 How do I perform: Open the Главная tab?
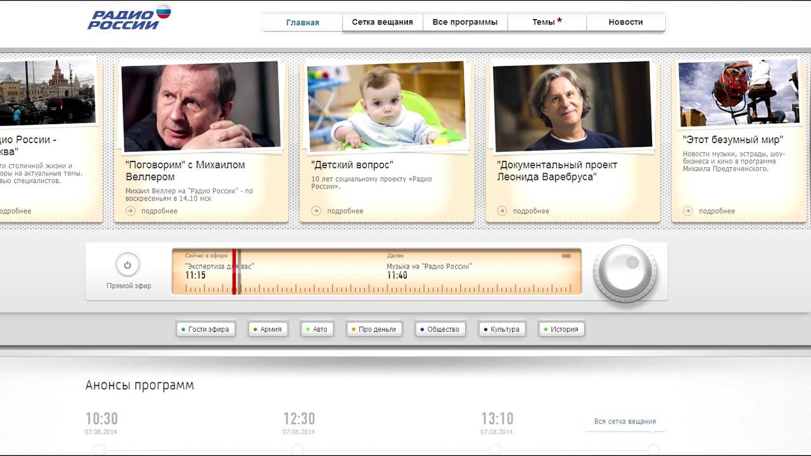coord(302,22)
